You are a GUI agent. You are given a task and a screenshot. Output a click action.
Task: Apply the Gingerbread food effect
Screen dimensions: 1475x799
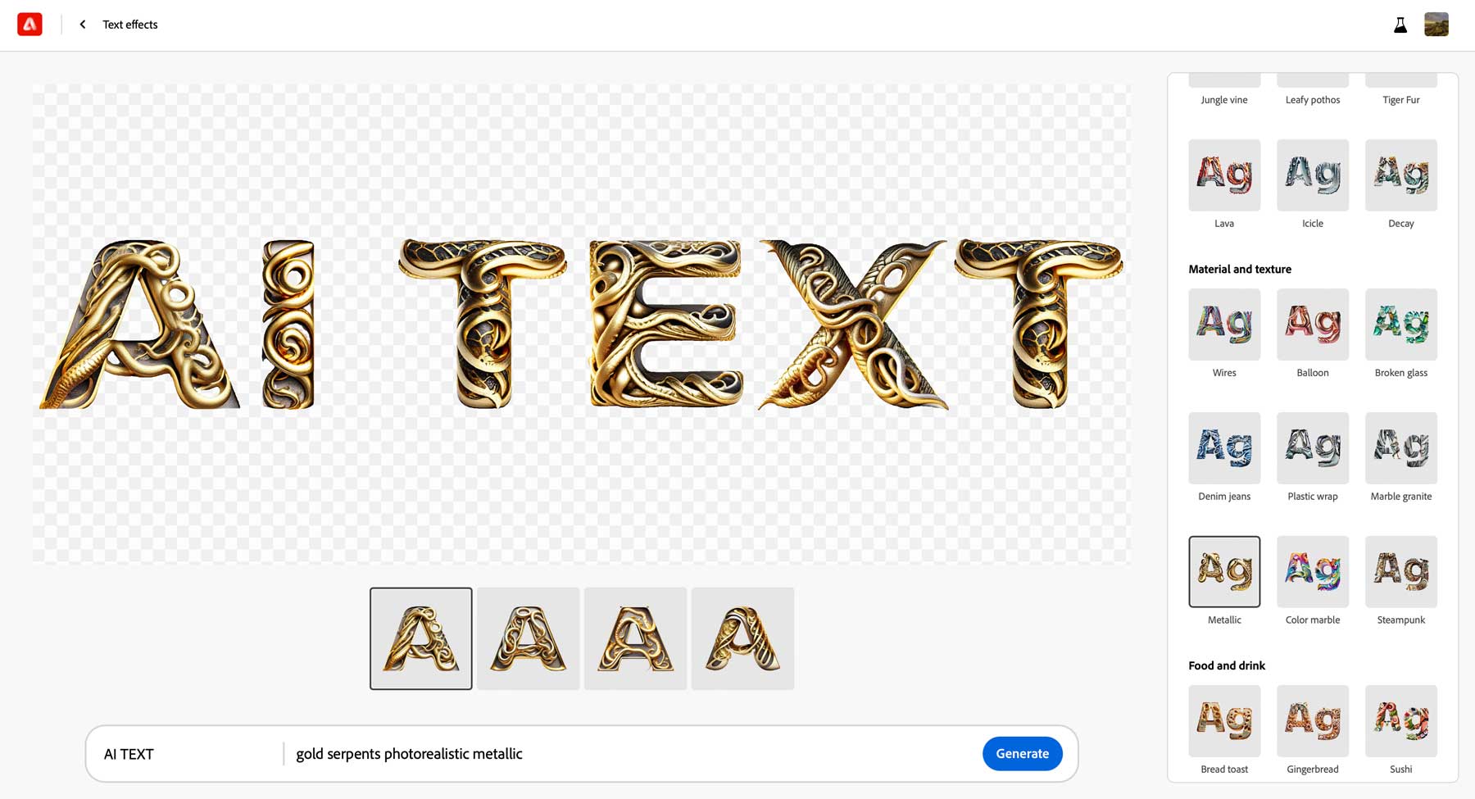pyautogui.click(x=1312, y=721)
